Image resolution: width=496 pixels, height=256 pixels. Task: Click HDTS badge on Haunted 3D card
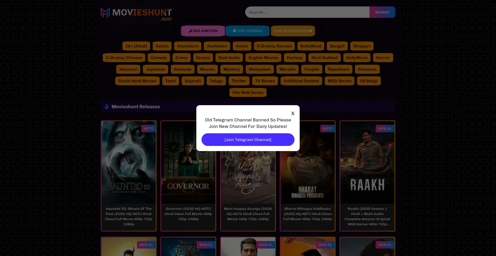tap(149, 129)
